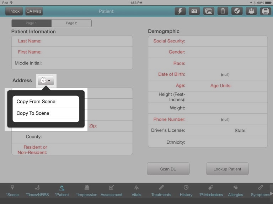Tap the checkmark validation icon
Viewport: 273px width, 204px height.
[x=237, y=11]
